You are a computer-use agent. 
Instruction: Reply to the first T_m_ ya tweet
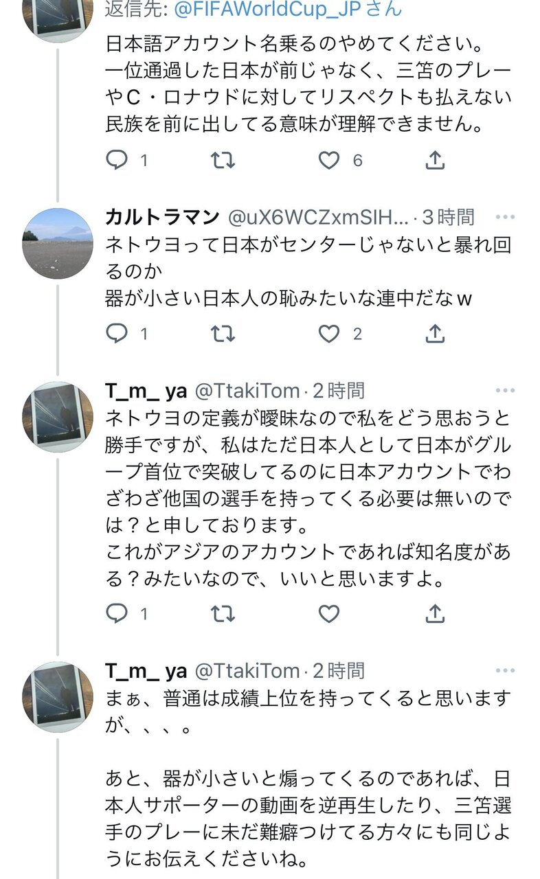pos(117,613)
